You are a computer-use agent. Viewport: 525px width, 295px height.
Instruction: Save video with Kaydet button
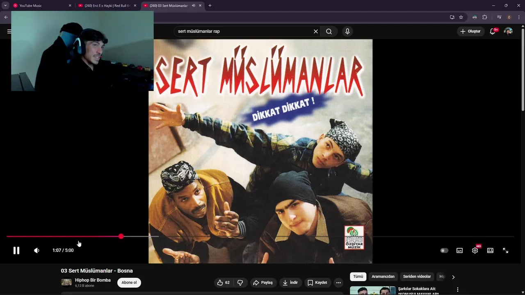(x=317, y=282)
